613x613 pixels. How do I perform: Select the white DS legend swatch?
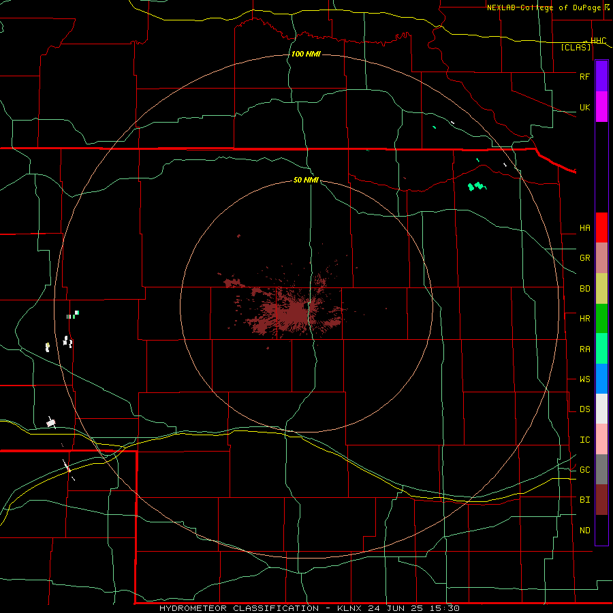pyautogui.click(x=601, y=409)
